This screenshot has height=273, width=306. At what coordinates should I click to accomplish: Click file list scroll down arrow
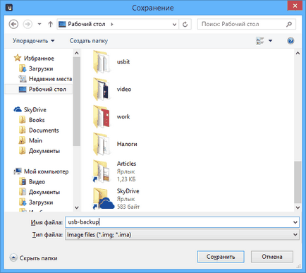pyautogui.click(x=298, y=207)
